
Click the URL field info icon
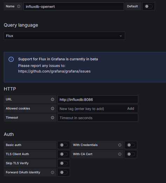coord(53,99)
